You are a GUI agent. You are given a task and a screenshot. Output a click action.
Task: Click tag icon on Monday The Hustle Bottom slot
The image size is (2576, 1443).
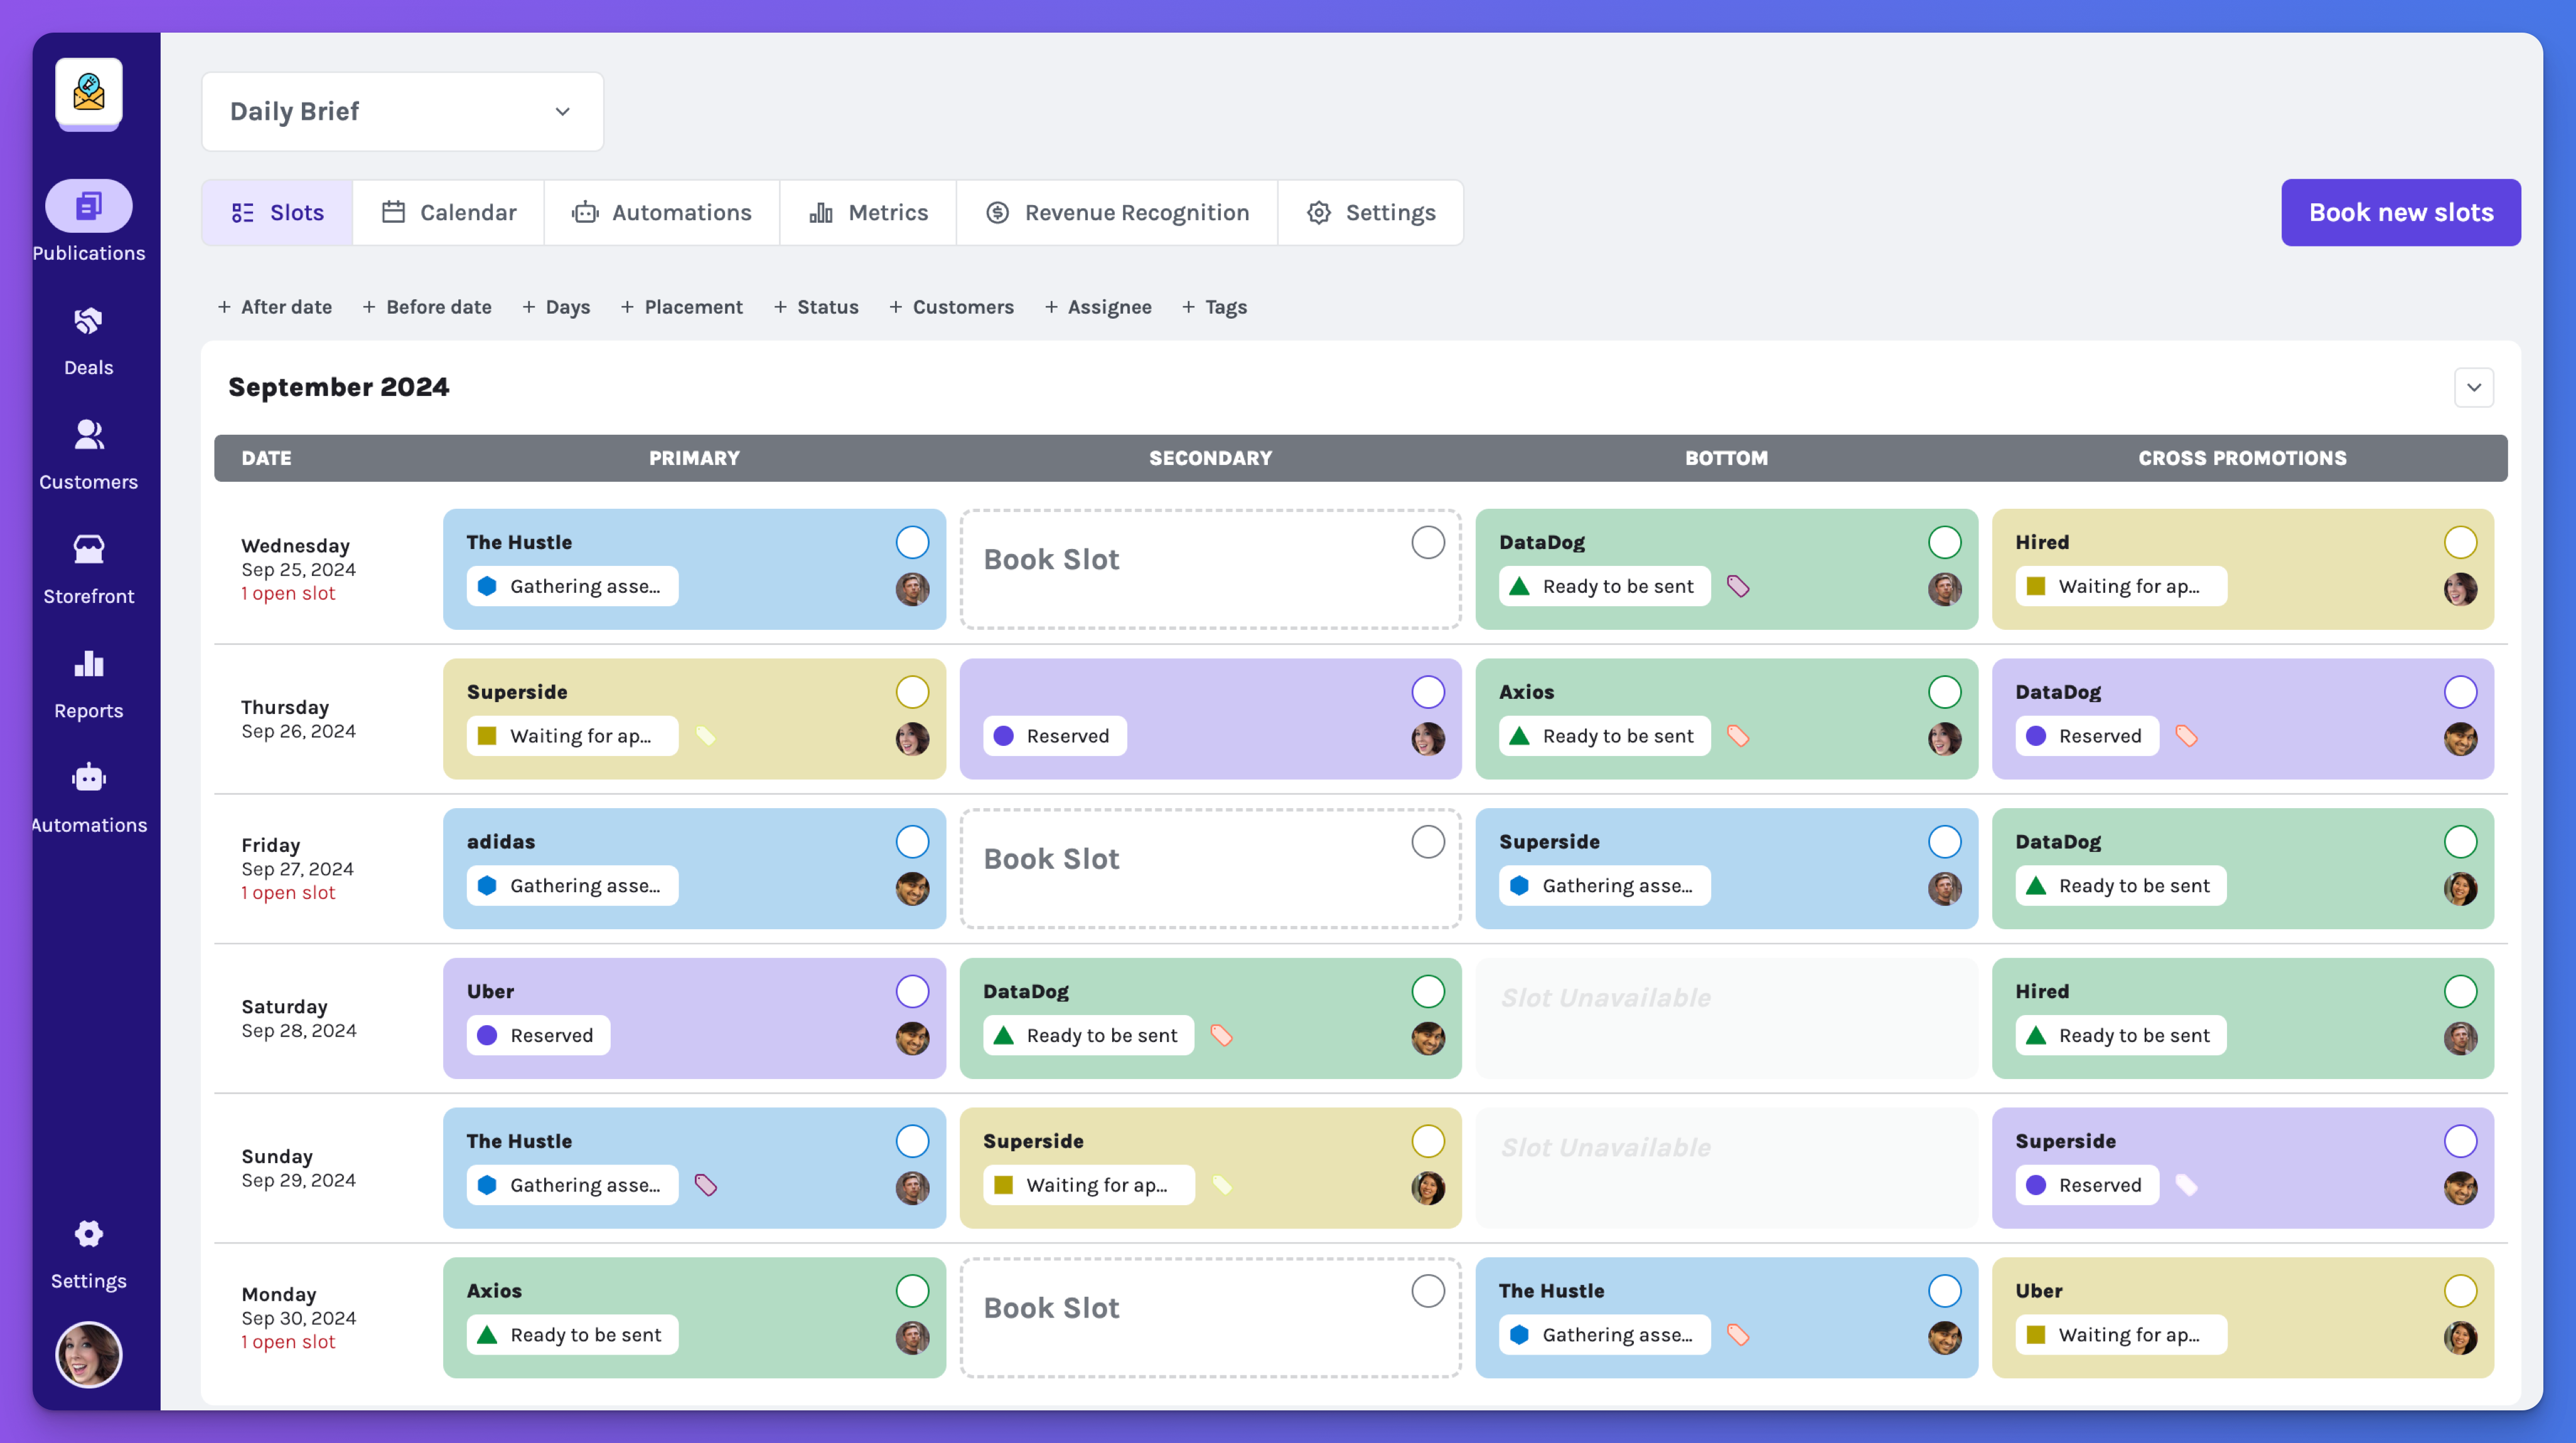coord(1738,1336)
